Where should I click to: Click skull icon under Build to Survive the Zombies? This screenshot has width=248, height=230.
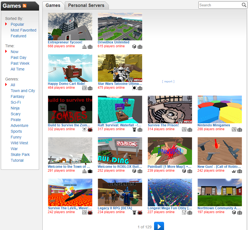pyautogui.click(x=85, y=129)
